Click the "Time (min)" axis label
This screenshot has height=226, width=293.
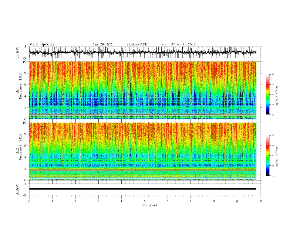pos(148,205)
